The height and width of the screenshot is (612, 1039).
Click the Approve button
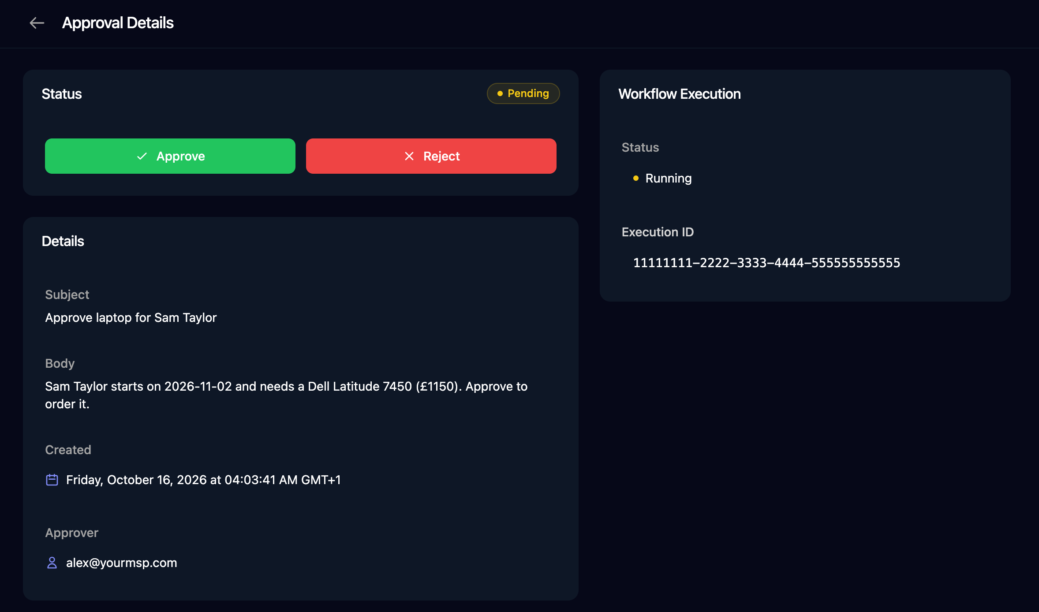pyautogui.click(x=170, y=156)
